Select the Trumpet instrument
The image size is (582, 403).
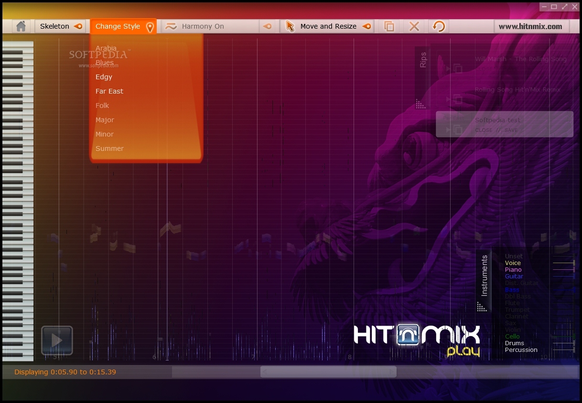point(517,310)
